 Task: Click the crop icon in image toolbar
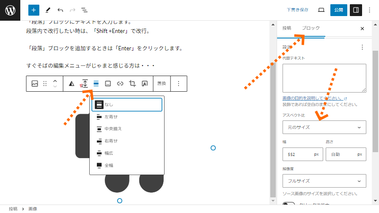(132, 84)
